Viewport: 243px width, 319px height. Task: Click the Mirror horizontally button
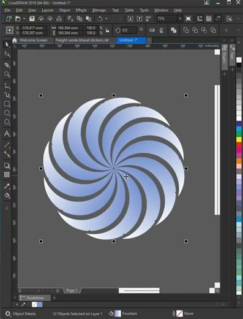(x=152, y=30)
